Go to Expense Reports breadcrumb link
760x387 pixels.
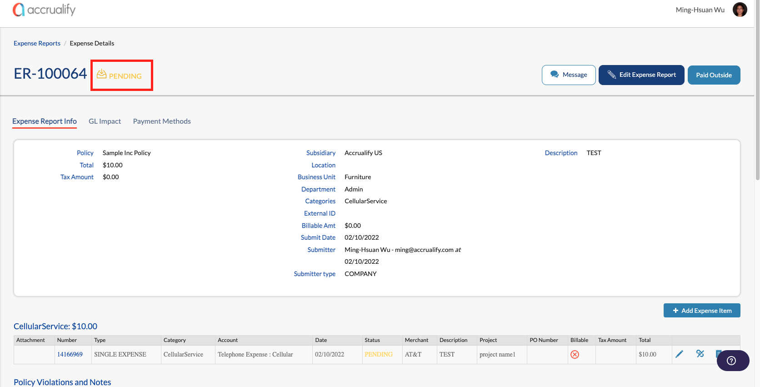[37, 44]
